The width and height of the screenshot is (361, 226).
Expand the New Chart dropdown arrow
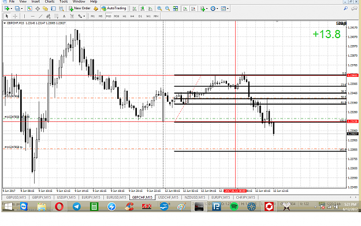pyautogui.click(x=12, y=9)
